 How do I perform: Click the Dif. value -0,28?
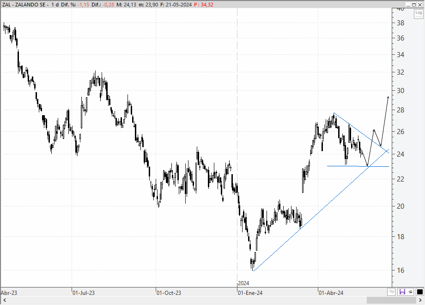pos(109,5)
